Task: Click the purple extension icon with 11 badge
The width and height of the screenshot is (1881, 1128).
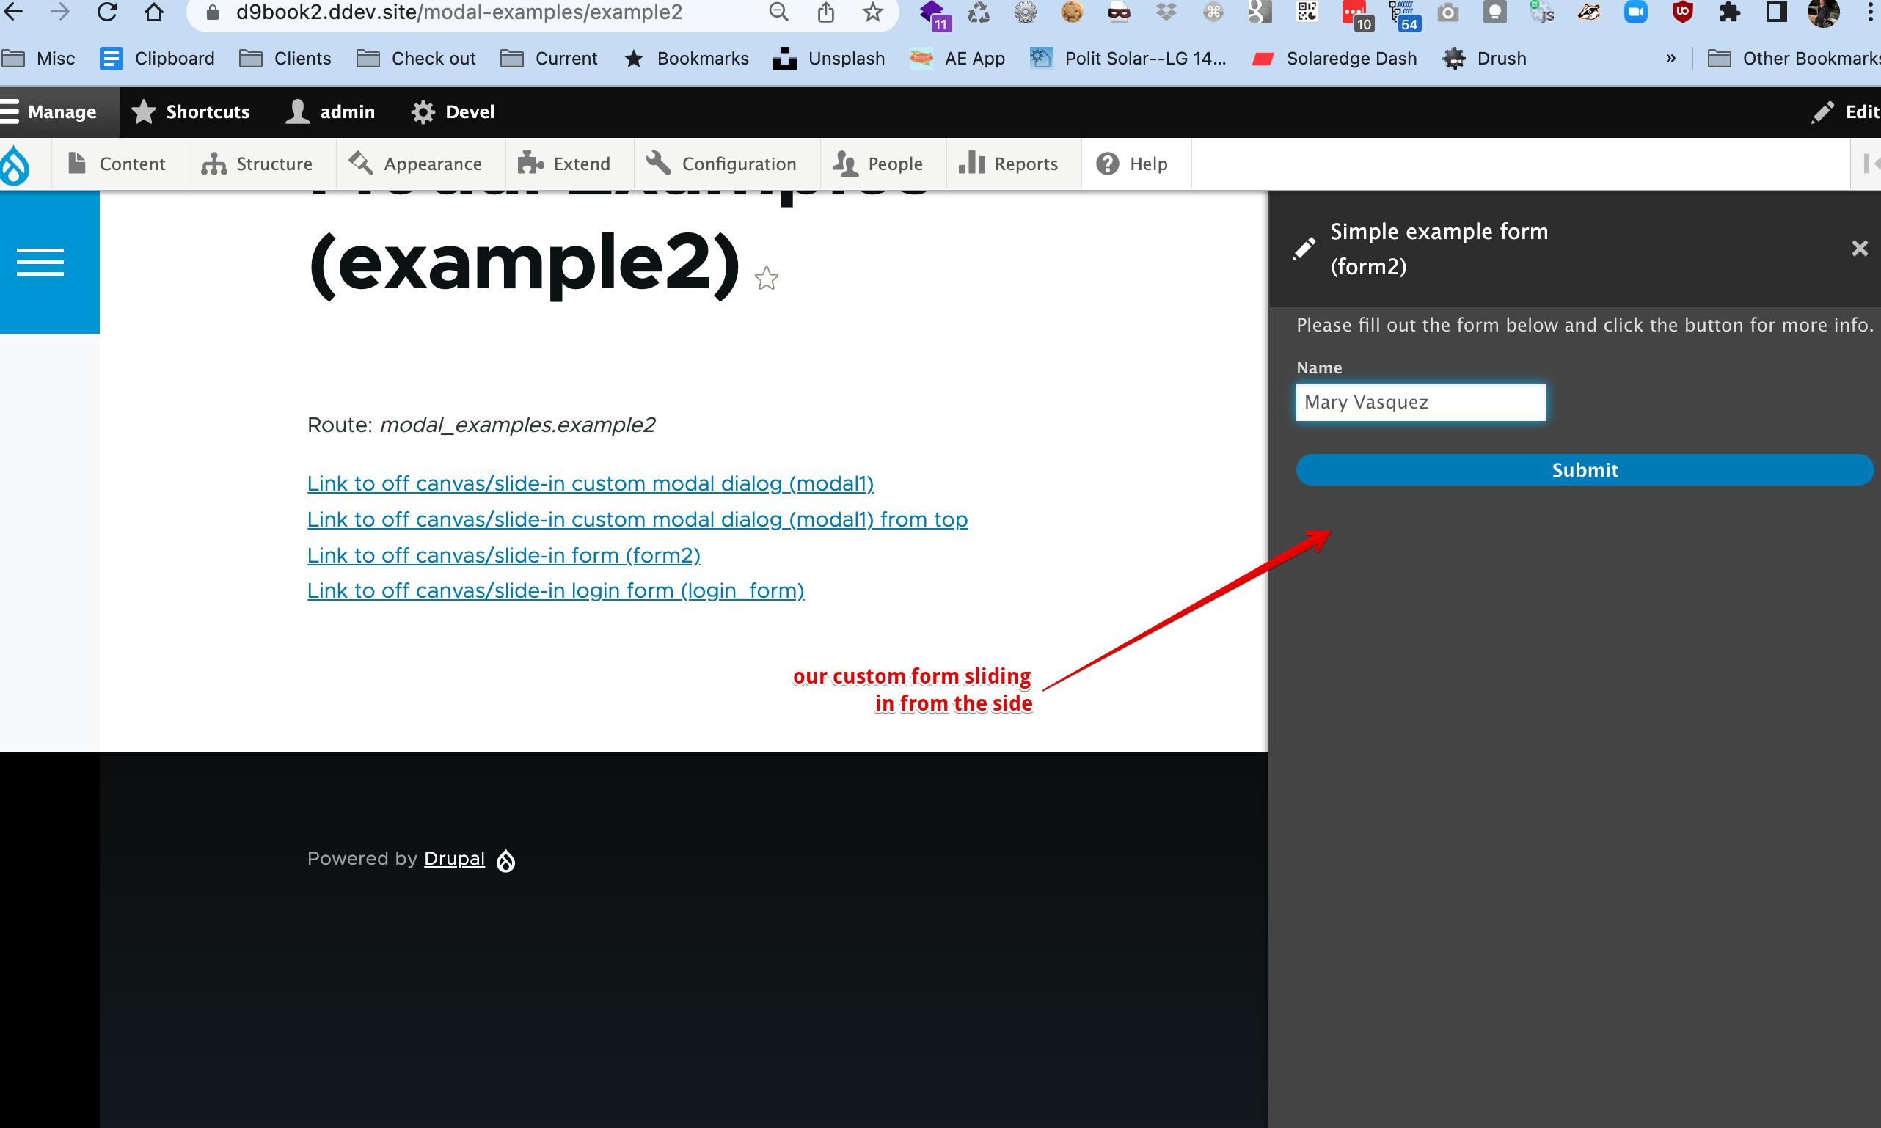Action: click(934, 15)
